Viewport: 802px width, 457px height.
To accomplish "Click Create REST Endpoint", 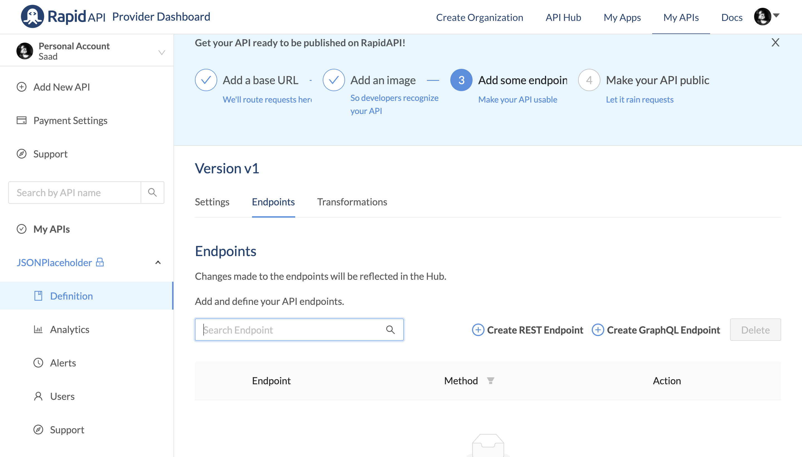I will (x=527, y=330).
